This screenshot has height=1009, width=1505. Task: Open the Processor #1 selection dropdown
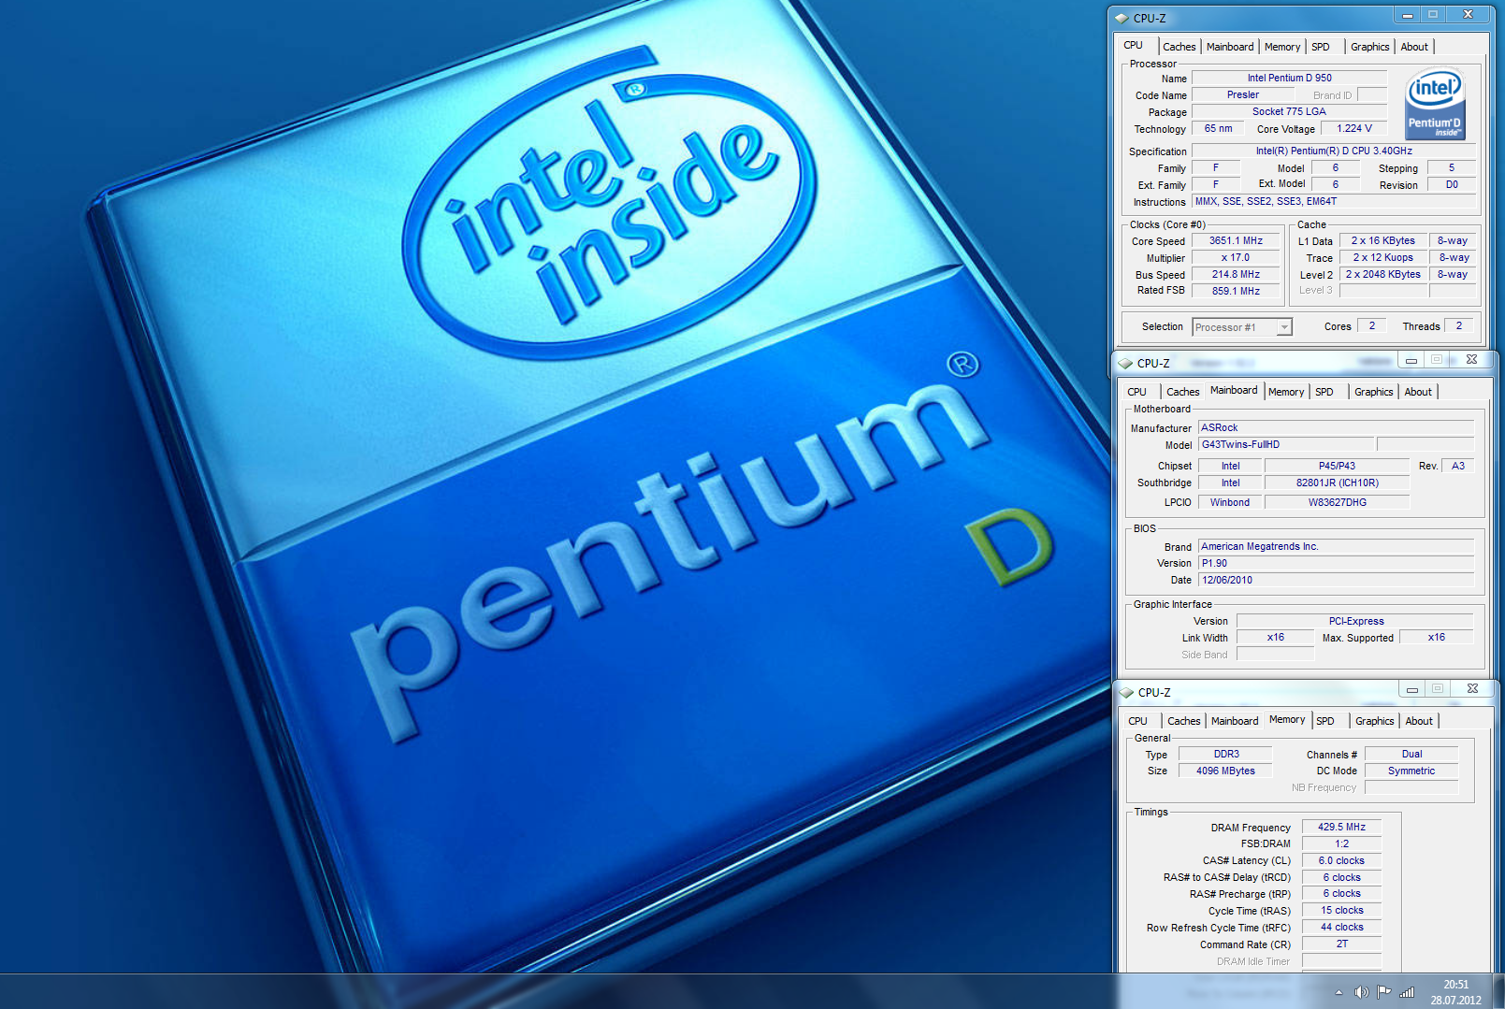(x=1284, y=327)
